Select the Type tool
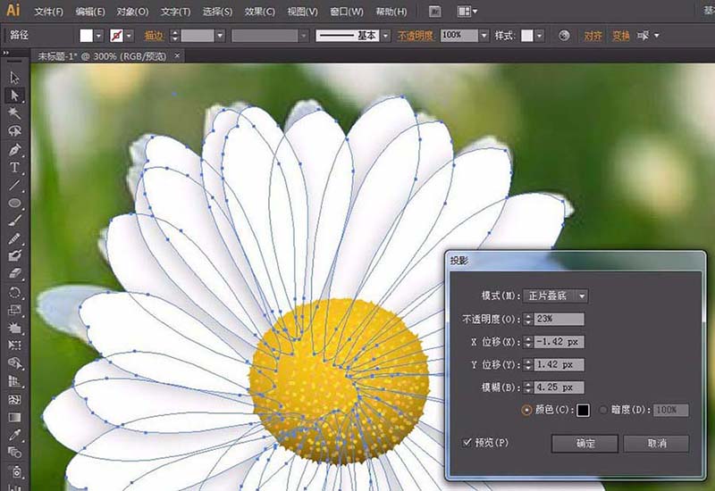This screenshot has width=715, height=491. [14, 167]
